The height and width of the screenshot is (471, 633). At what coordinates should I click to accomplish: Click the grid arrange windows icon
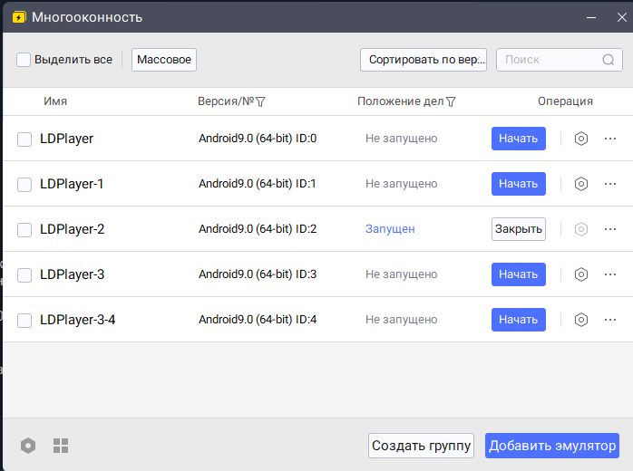61,446
